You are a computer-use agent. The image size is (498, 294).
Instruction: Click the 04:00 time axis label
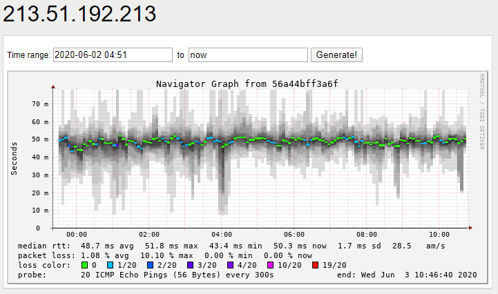[x=221, y=235]
